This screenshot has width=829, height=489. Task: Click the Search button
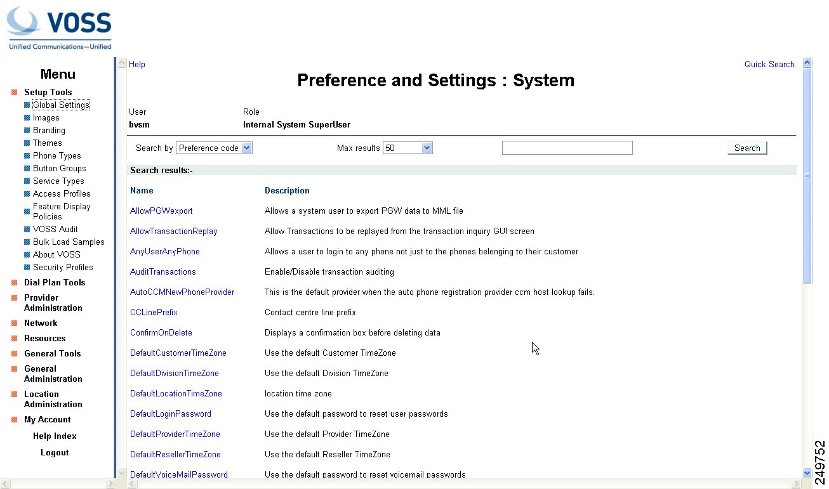747,148
